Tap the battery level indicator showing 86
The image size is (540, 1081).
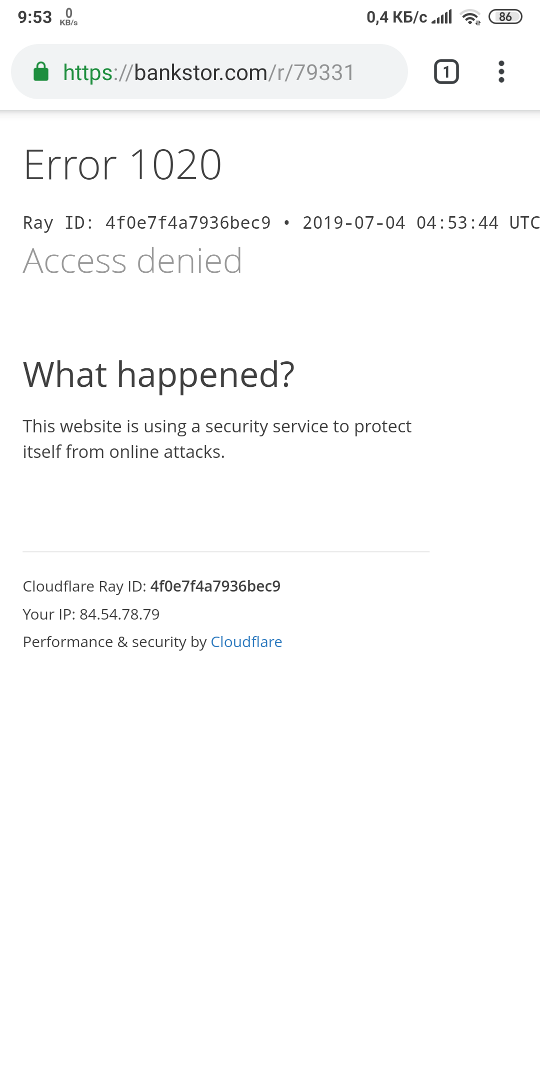pos(505,17)
